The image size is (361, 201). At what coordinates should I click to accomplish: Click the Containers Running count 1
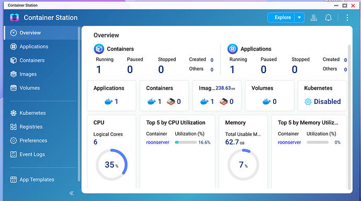pos(98,69)
